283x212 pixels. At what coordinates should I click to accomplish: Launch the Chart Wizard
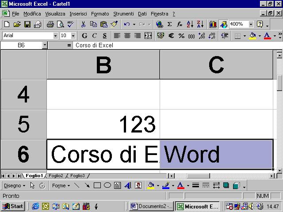[x=213, y=24]
